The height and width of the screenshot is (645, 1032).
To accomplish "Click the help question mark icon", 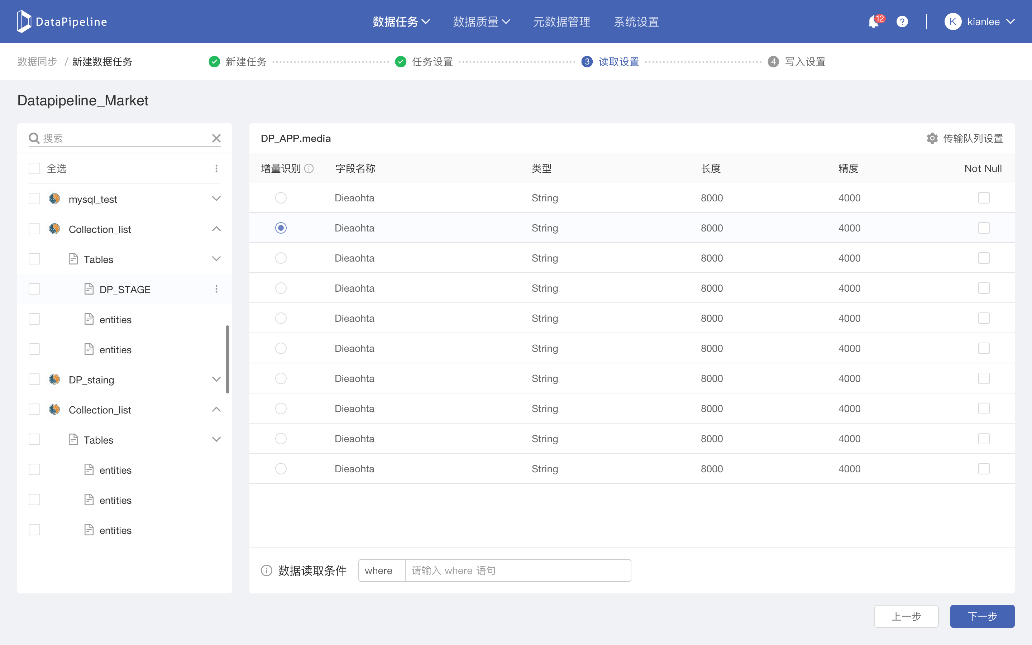I will coord(902,22).
